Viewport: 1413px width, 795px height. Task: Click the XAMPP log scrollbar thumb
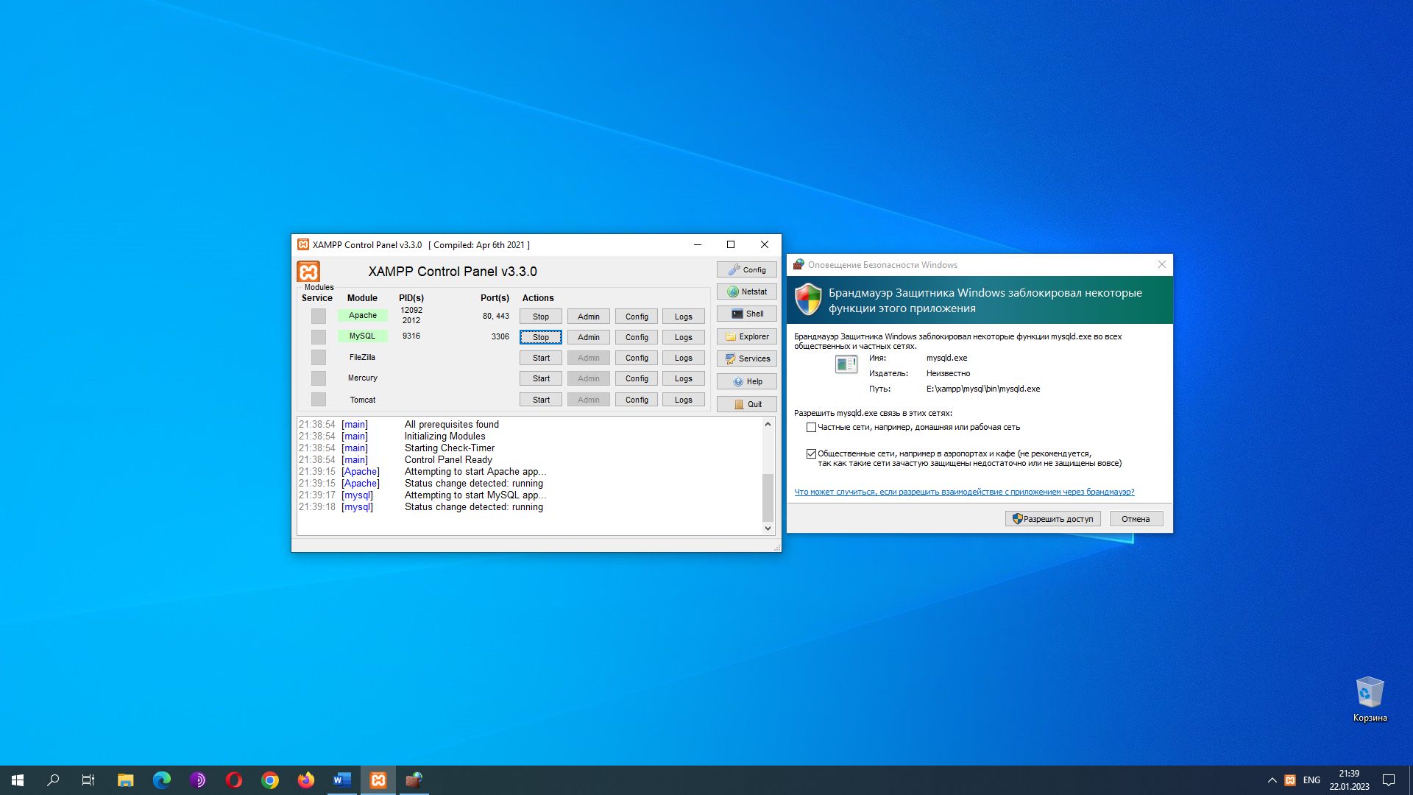click(x=768, y=497)
